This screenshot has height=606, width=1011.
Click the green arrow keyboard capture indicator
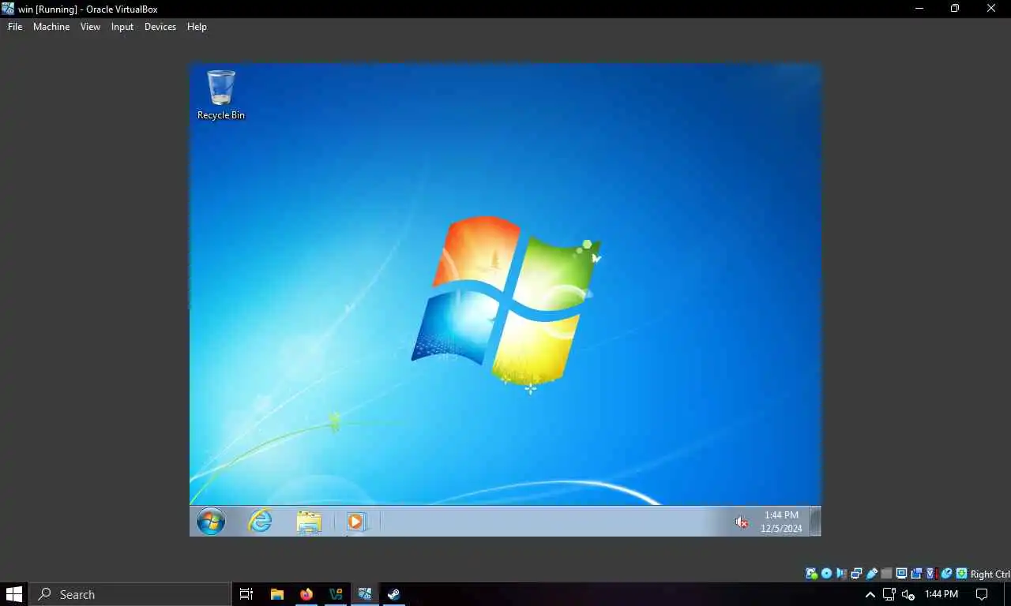961,574
